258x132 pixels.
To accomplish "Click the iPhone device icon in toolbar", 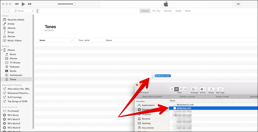I will click(37, 11).
